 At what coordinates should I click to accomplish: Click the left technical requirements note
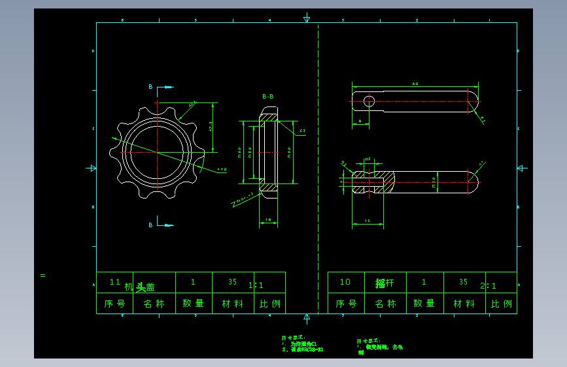click(302, 343)
